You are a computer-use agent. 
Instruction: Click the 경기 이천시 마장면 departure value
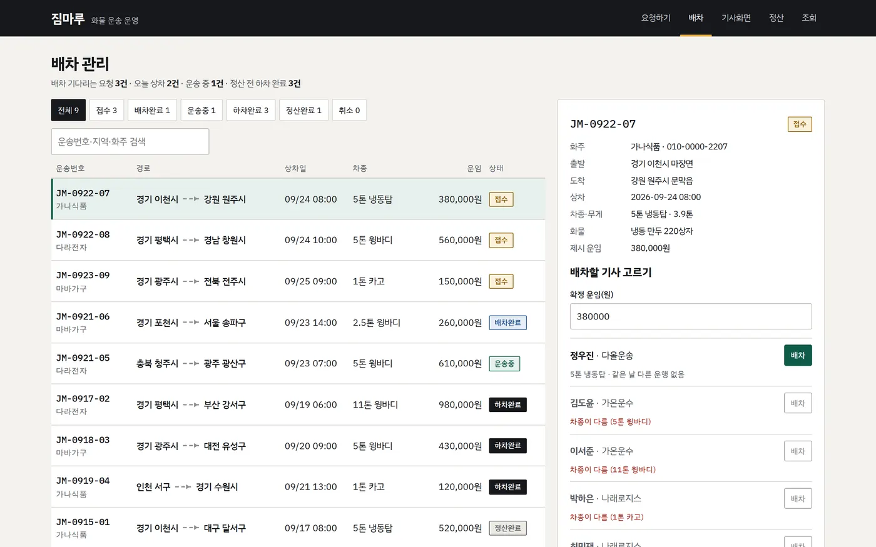[662, 163]
